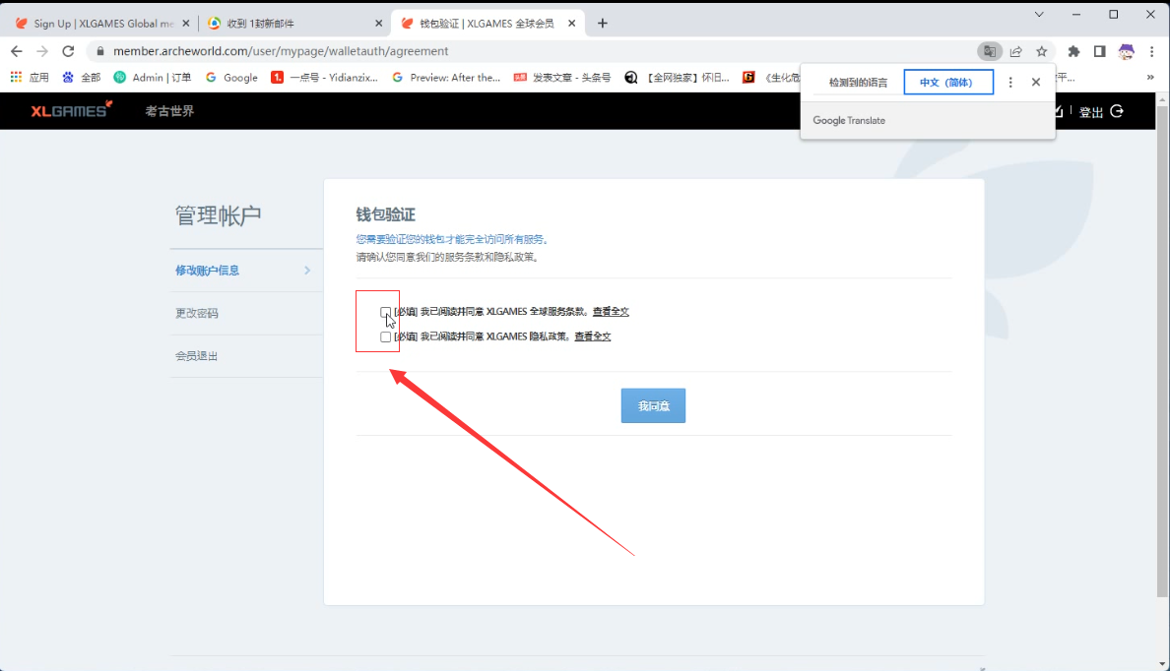Check the XLGAMES 隐私政策 agreement checkbox
The image size is (1170, 671).
coord(385,336)
